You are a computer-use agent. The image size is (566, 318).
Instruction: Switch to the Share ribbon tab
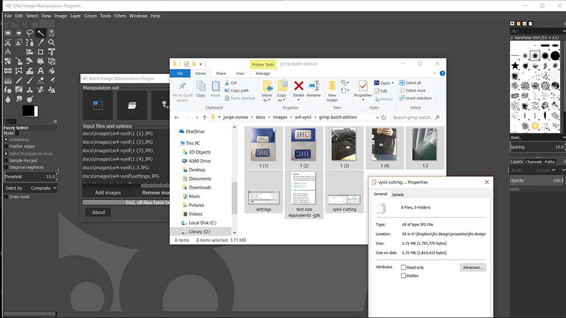[x=221, y=73]
